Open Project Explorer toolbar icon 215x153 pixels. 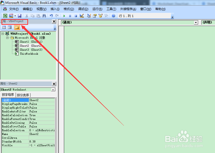(x=89, y=16)
